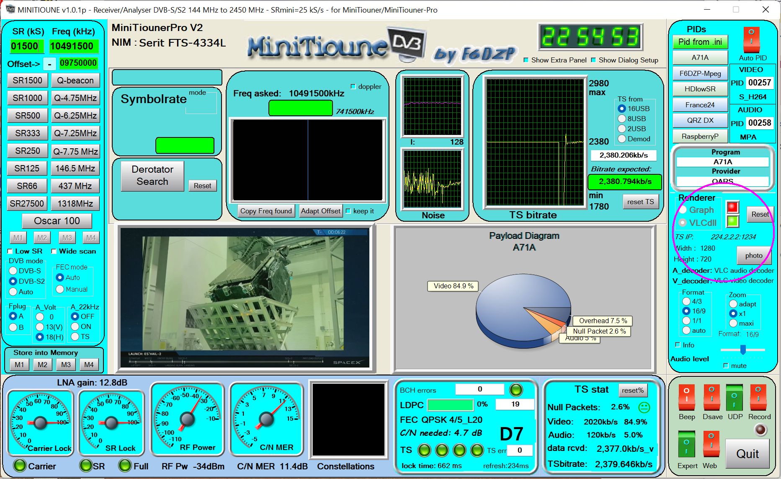Click the Null Packets smiley face icon

644,407
